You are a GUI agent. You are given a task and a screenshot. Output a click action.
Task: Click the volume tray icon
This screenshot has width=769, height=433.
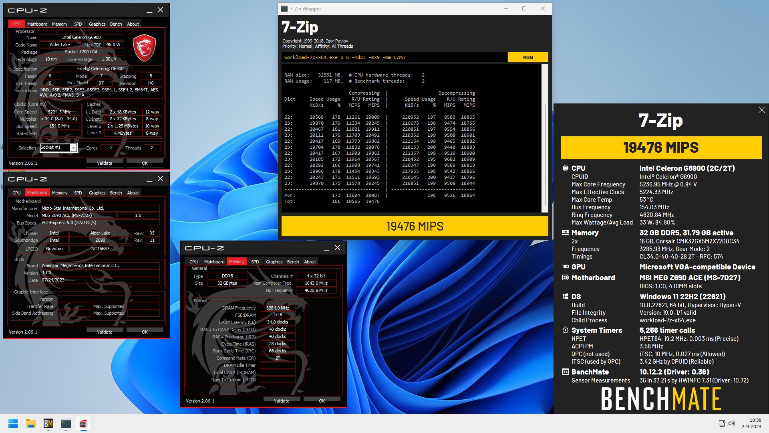[732, 423]
